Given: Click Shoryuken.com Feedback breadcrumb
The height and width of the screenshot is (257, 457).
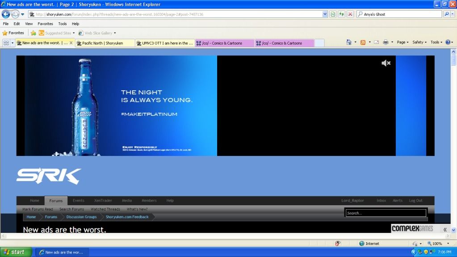Looking at the screenshot, I should pyautogui.click(x=127, y=217).
